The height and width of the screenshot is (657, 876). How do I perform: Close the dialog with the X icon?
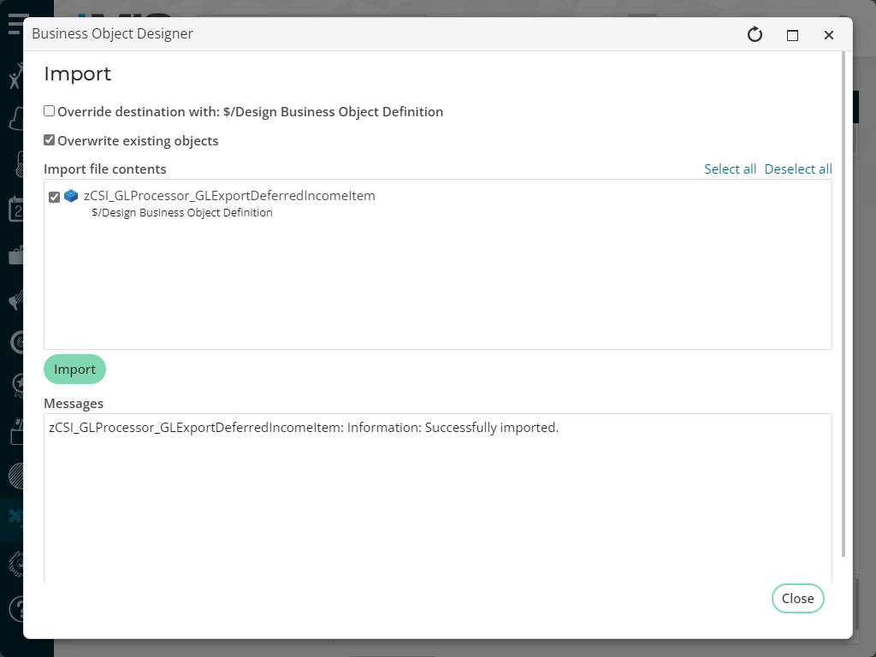pyautogui.click(x=828, y=35)
